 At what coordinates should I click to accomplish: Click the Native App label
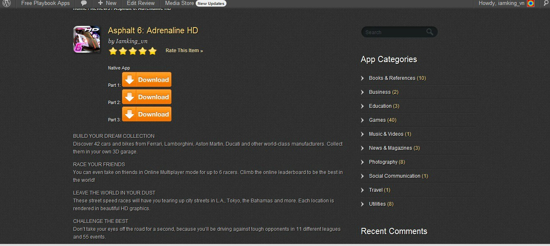pos(119,68)
